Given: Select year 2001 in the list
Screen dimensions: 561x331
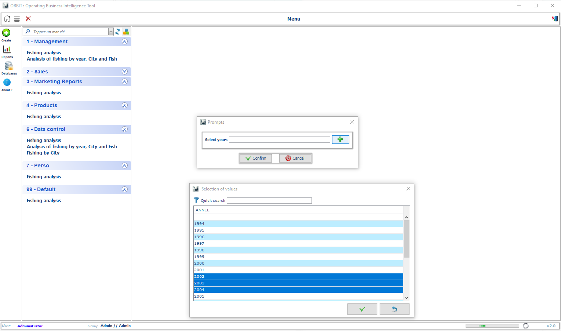Looking at the screenshot, I should [298, 270].
